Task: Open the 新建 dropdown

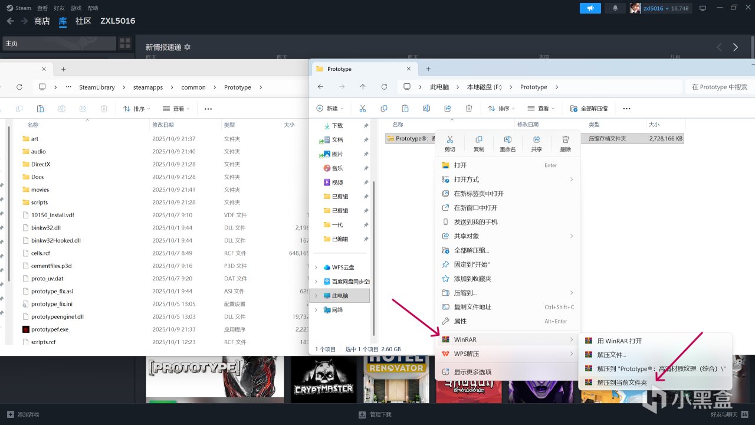Action: pyautogui.click(x=330, y=109)
